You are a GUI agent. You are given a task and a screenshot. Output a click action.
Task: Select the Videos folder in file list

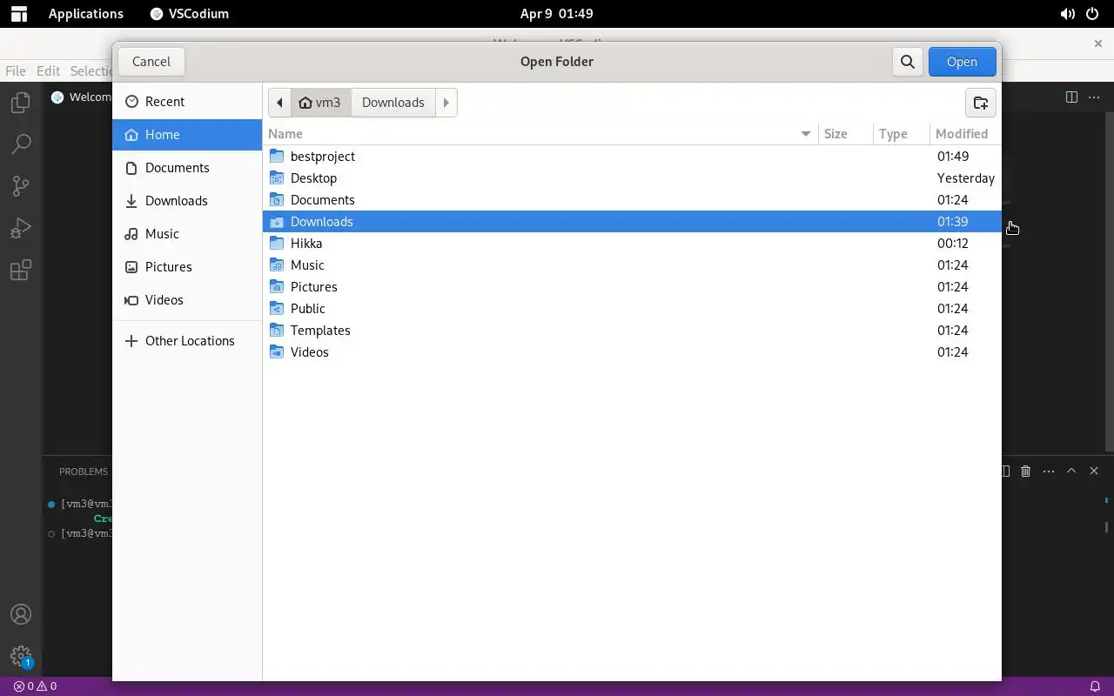tap(632, 352)
